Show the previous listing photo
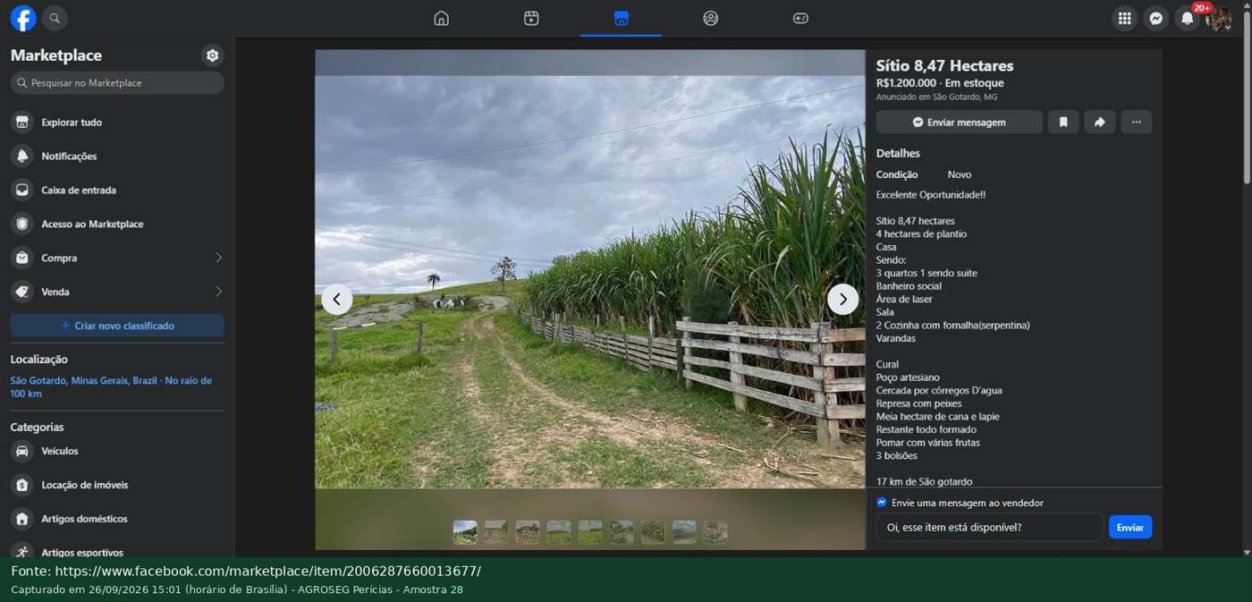Image resolution: width=1252 pixels, height=602 pixels. (x=337, y=300)
